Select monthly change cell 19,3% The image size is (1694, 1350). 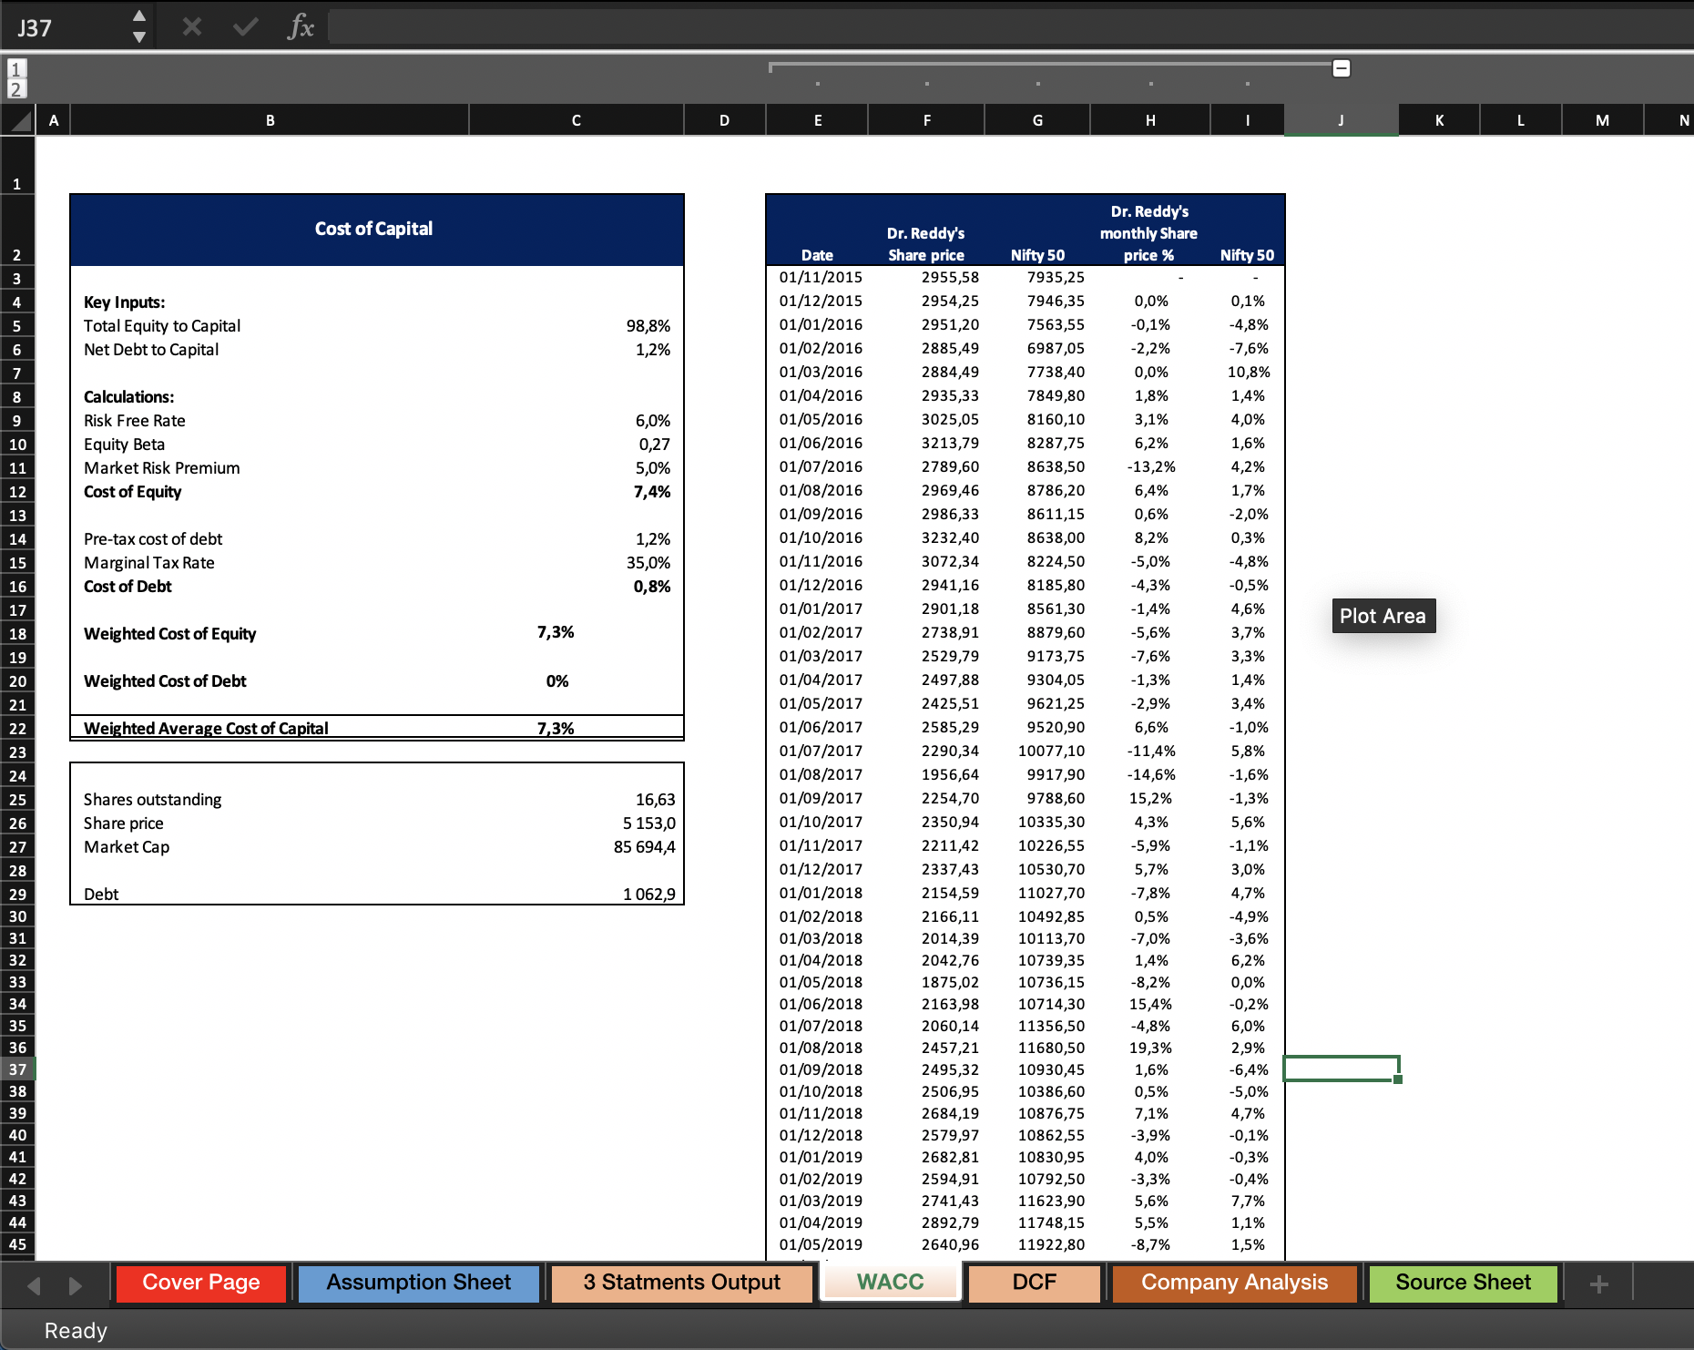1150,1048
